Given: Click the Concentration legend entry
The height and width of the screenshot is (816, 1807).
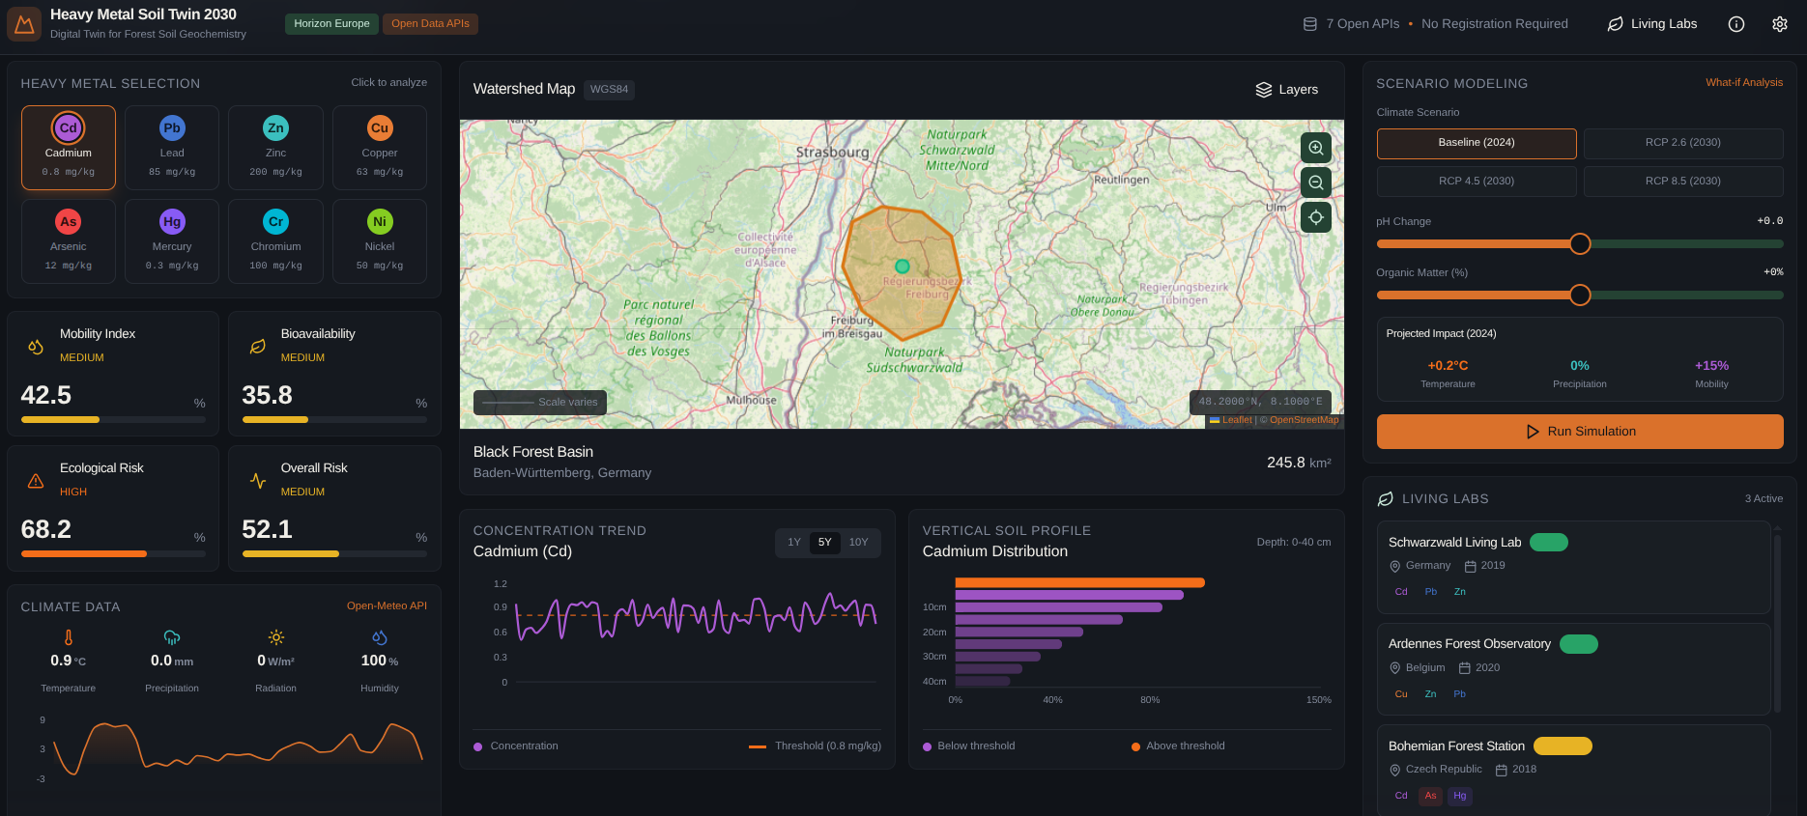Looking at the screenshot, I should (516, 746).
